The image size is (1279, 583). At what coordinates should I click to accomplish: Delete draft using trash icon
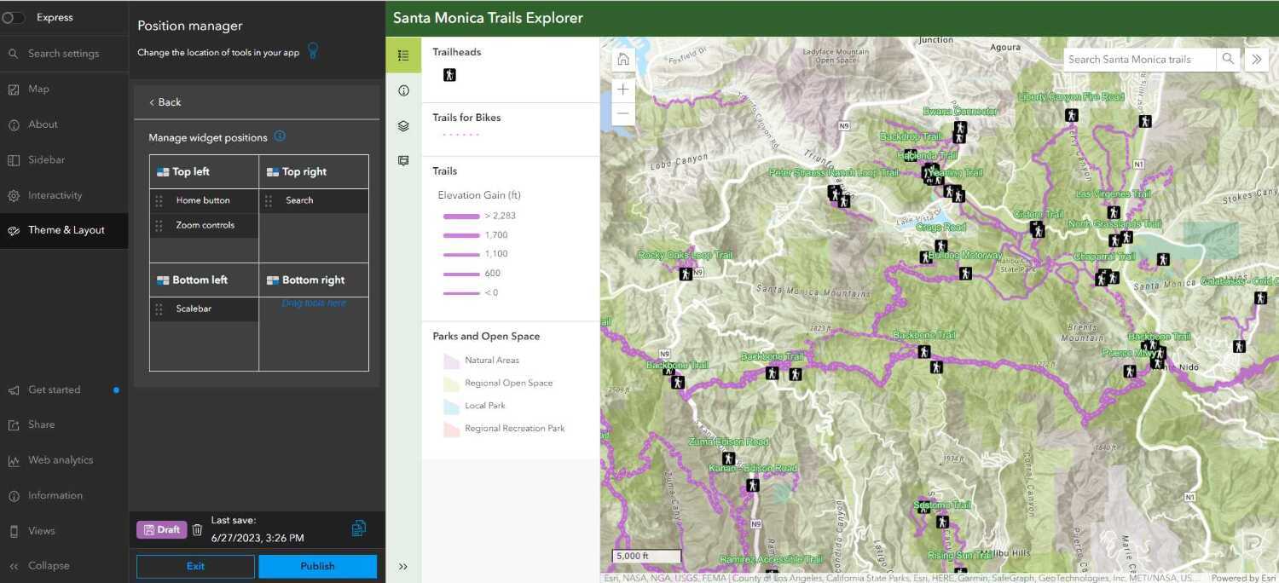point(197,529)
